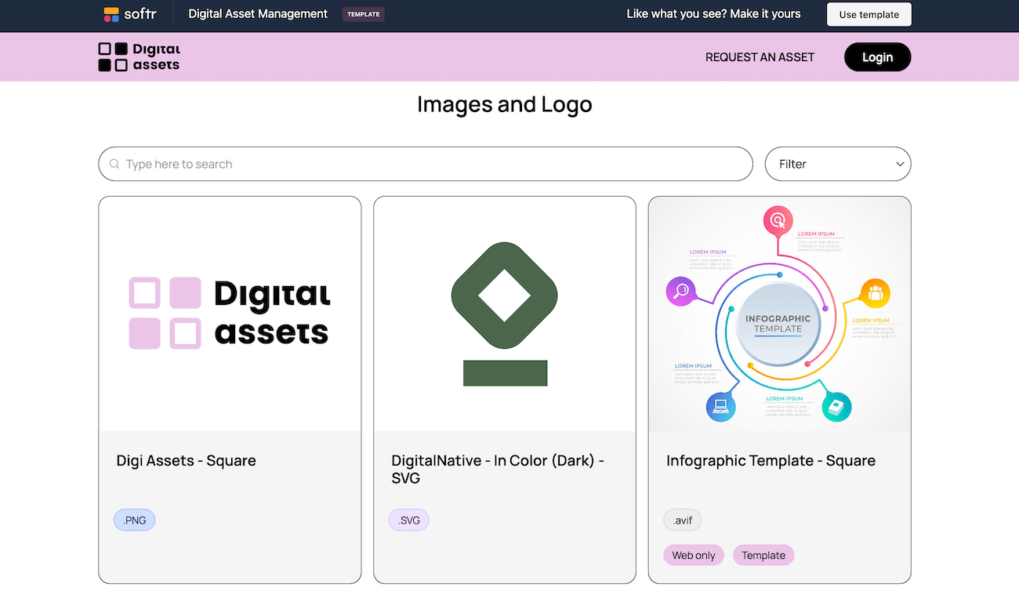Click DigitalNative - In Color (Dark) - SVG title
Image resolution: width=1019 pixels, height=591 pixels.
point(498,469)
